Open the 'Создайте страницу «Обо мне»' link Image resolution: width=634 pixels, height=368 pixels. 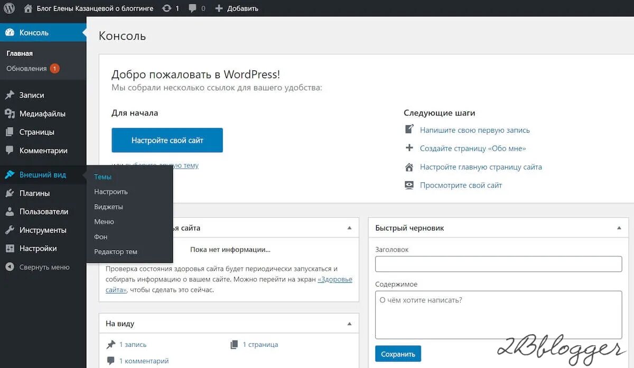473,149
